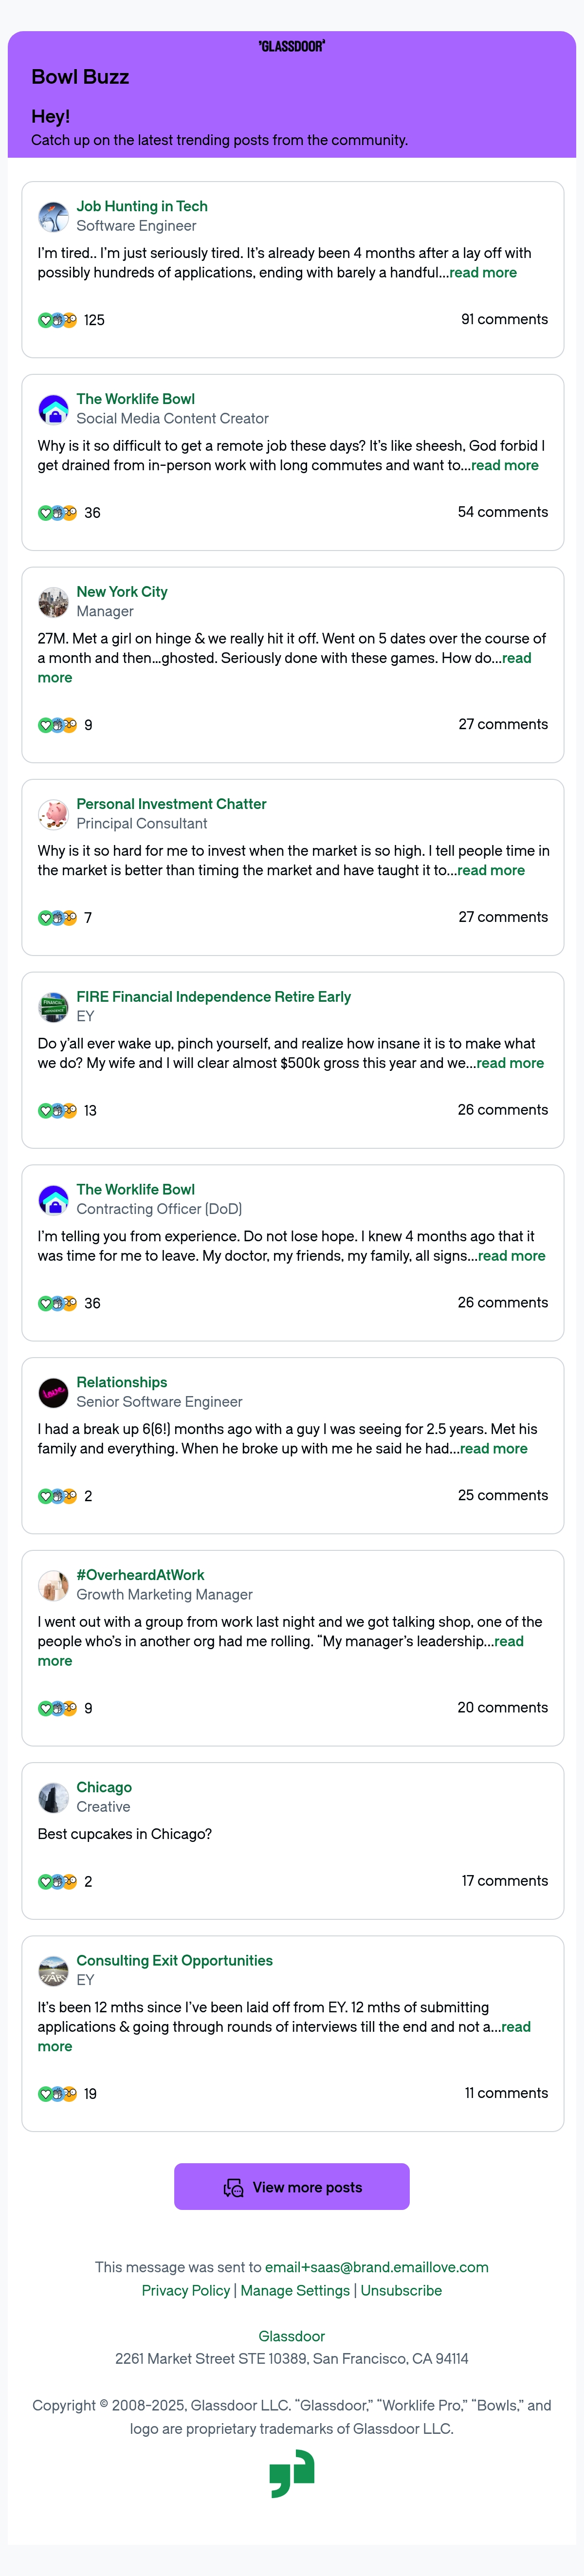Open the Chicago bowl title link
Screen dimensions: 584x2576
(104, 1787)
